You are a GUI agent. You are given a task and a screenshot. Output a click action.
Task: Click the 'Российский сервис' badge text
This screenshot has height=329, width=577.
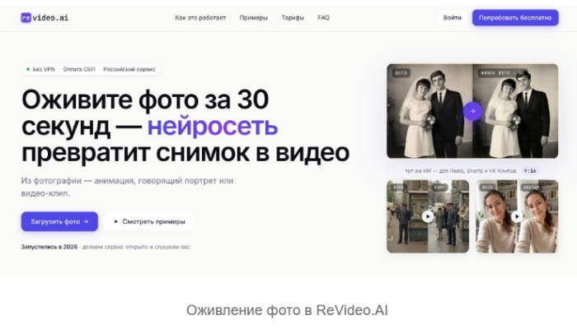(129, 69)
